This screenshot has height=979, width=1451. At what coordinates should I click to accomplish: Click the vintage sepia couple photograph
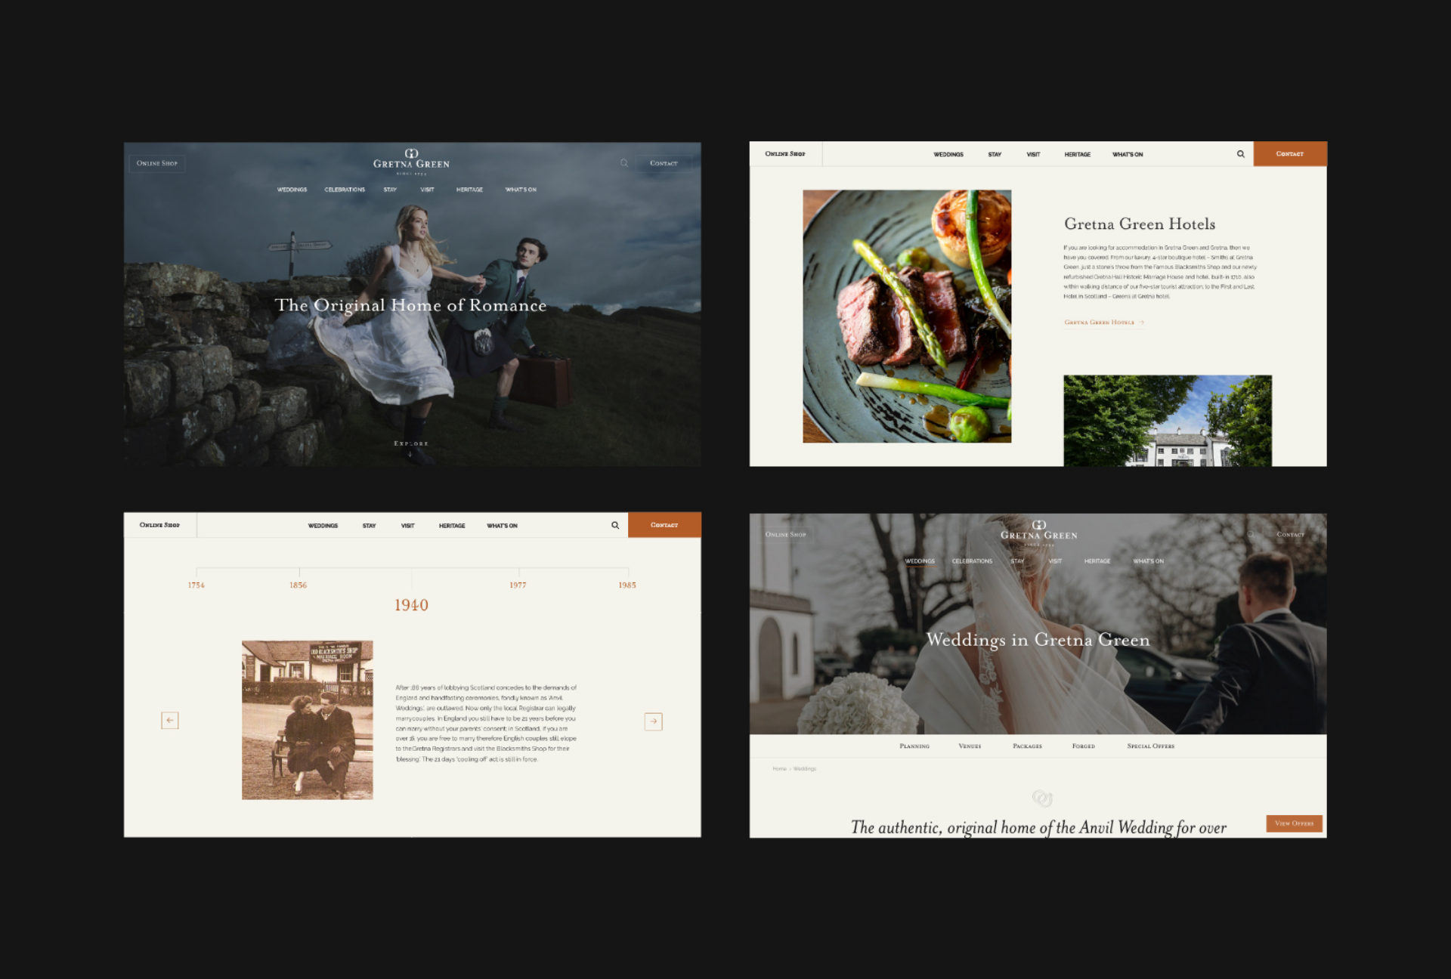pos(307,720)
